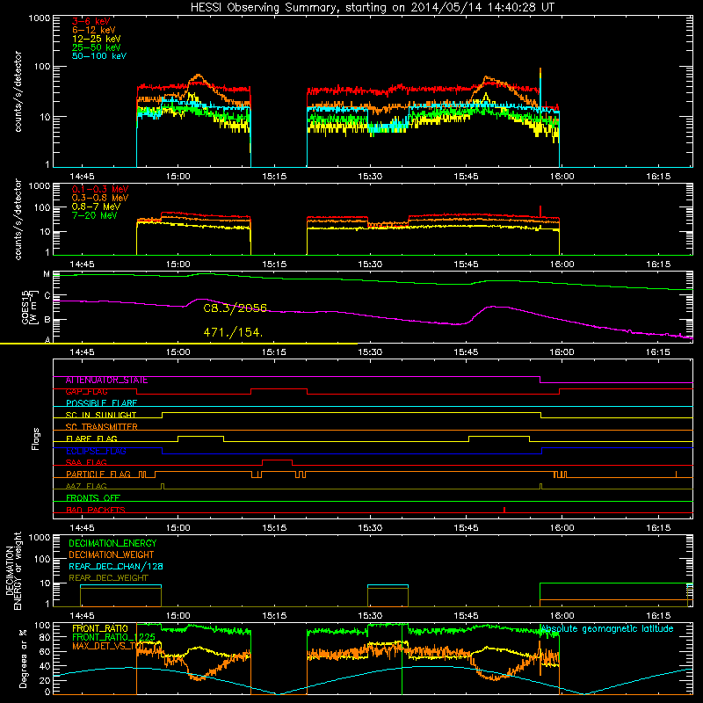703x703 pixels.
Task: Click the PARTICLE_FLAG label
Action: (98, 474)
